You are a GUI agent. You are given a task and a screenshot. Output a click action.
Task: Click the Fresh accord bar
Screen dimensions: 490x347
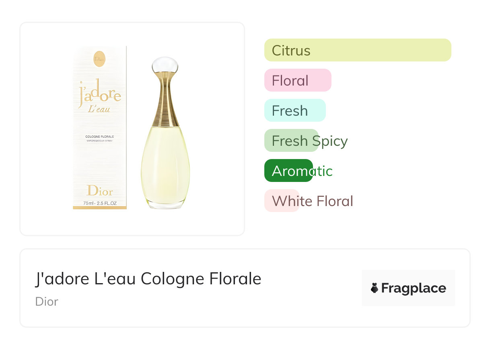[294, 110]
